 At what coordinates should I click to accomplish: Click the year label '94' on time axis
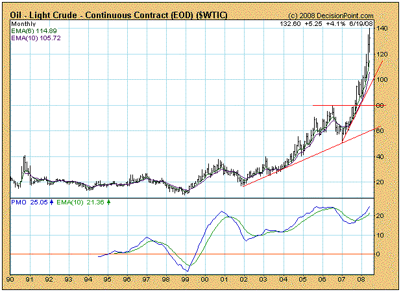(88, 279)
